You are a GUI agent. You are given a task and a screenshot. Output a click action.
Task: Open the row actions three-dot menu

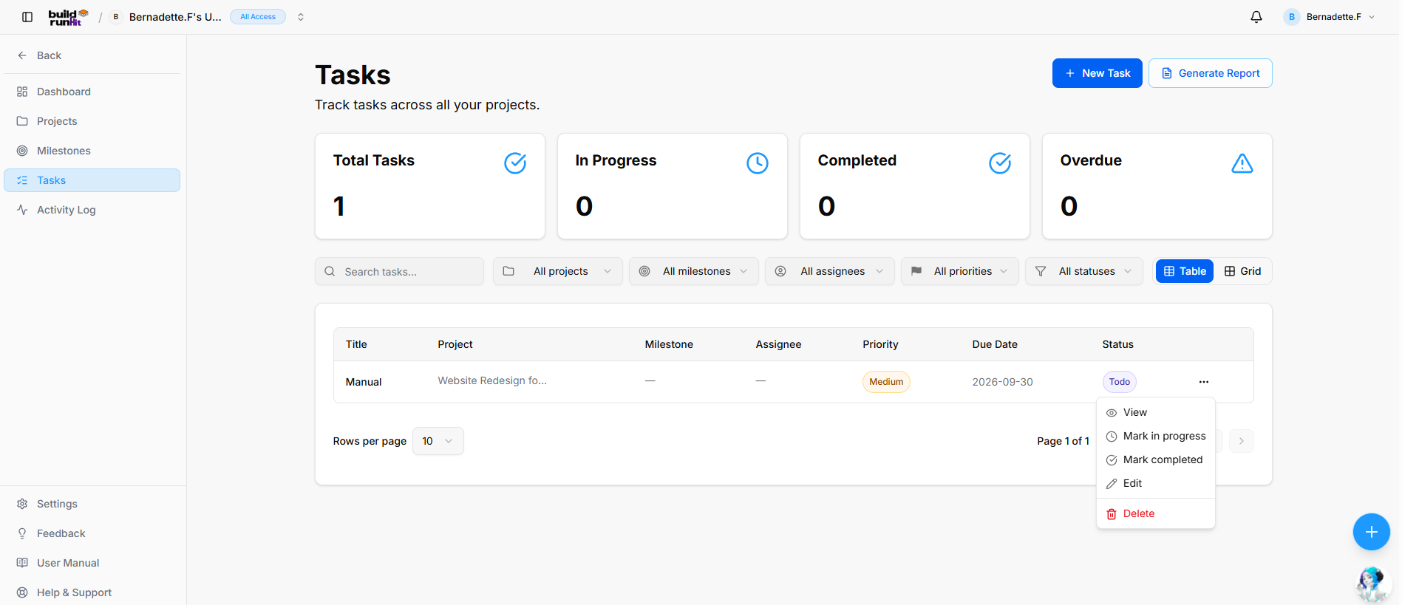(x=1204, y=382)
